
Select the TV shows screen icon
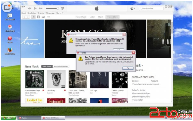[x=43, y=17]
